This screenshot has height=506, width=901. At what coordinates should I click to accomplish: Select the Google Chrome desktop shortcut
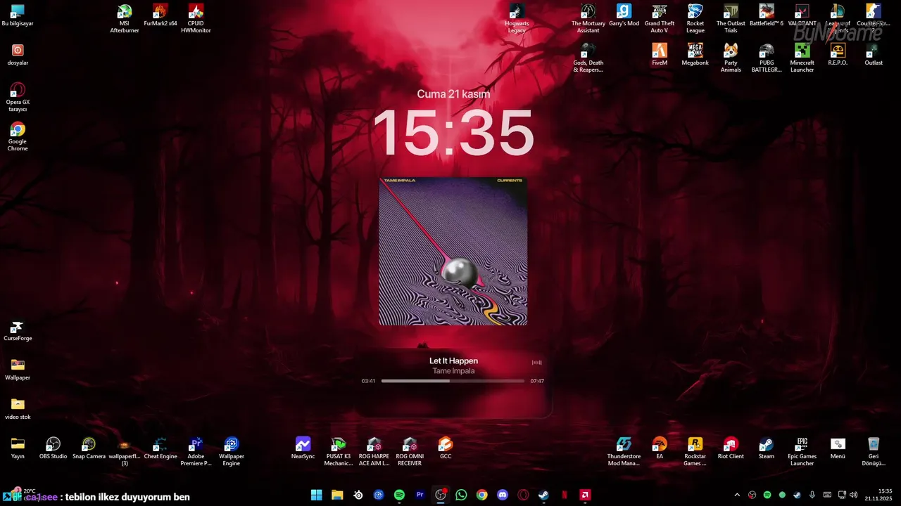18,136
